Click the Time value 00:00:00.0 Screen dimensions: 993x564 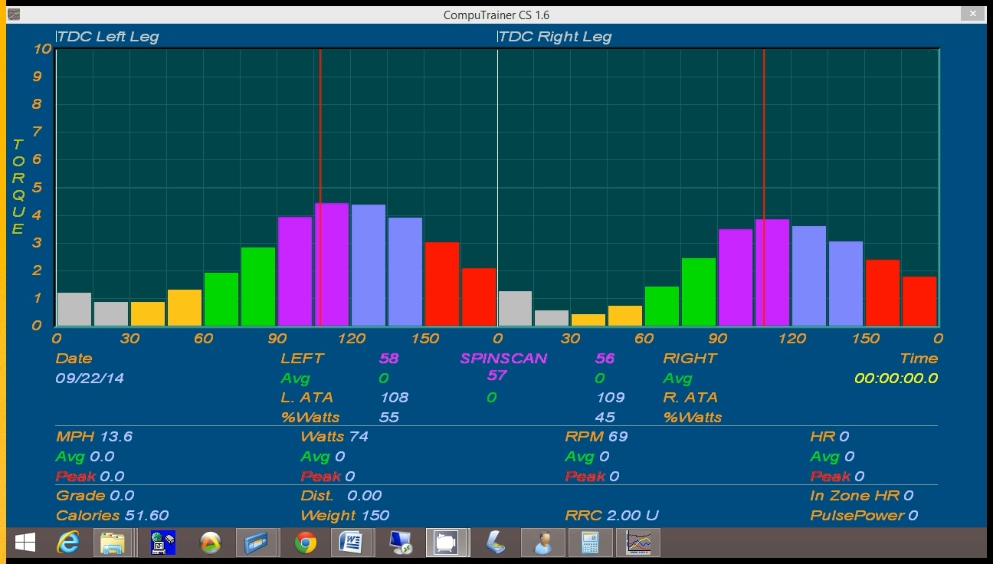(x=896, y=379)
